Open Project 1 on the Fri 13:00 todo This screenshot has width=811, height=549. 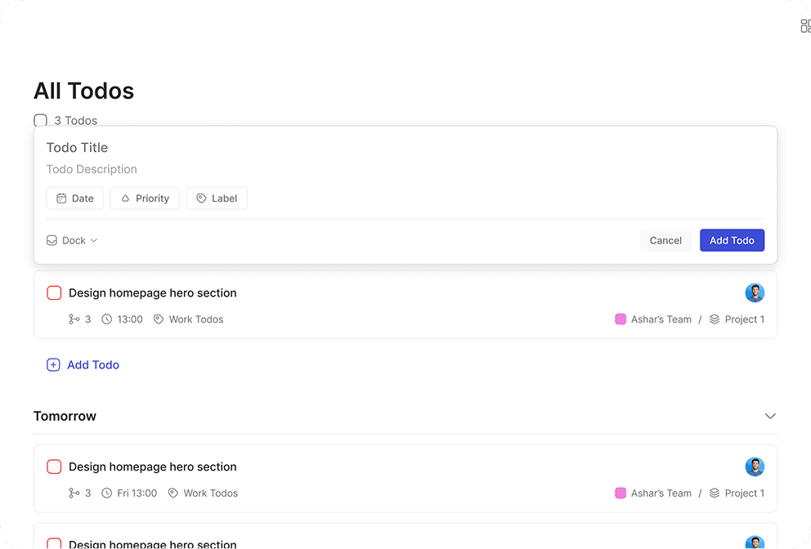(x=744, y=493)
